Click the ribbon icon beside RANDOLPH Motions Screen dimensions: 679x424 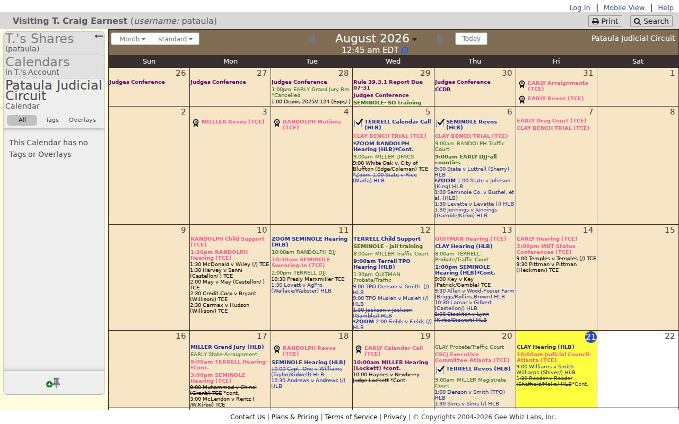277,123
